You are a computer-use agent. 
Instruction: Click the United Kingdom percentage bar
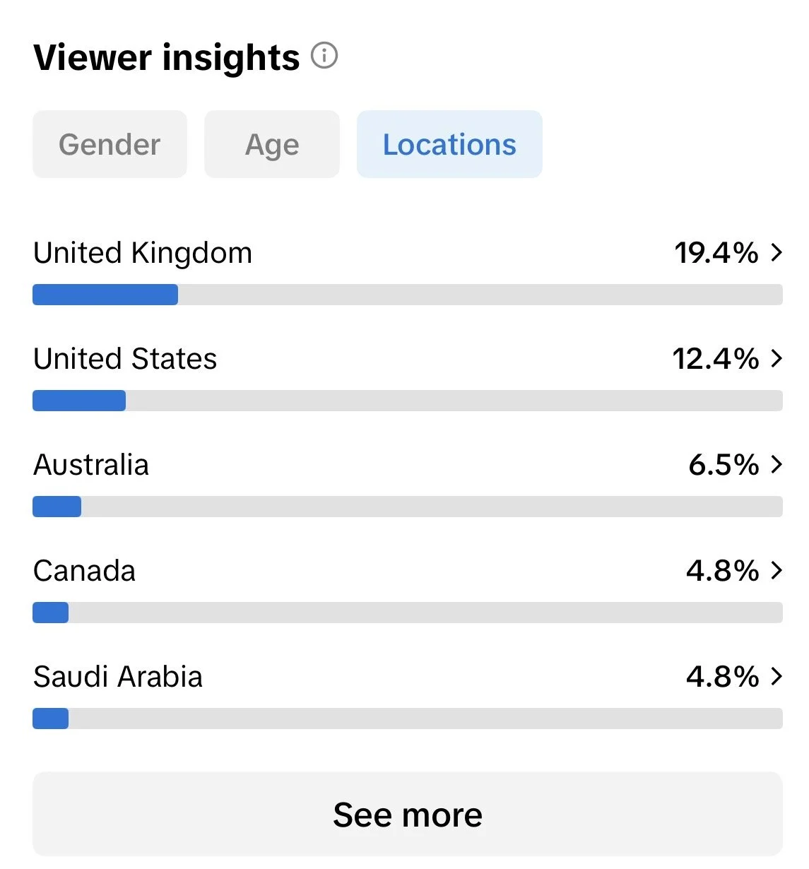click(x=408, y=295)
